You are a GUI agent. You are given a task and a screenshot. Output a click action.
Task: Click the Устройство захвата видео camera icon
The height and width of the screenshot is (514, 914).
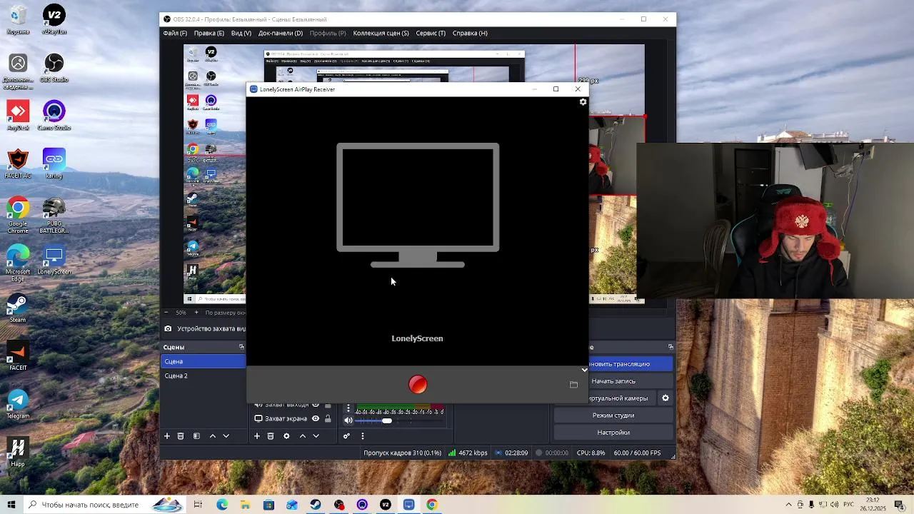pyautogui.click(x=168, y=329)
